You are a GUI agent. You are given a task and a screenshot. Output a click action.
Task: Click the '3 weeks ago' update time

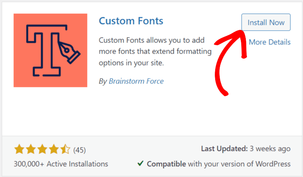pos(270,149)
